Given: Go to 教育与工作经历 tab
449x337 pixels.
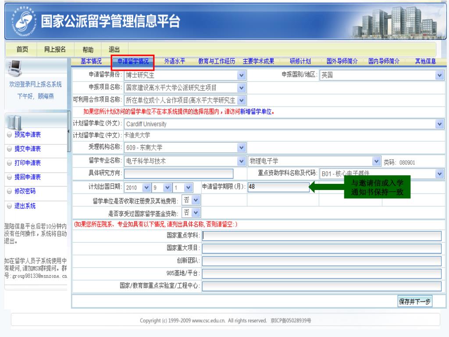Looking at the screenshot, I should pos(217,61).
